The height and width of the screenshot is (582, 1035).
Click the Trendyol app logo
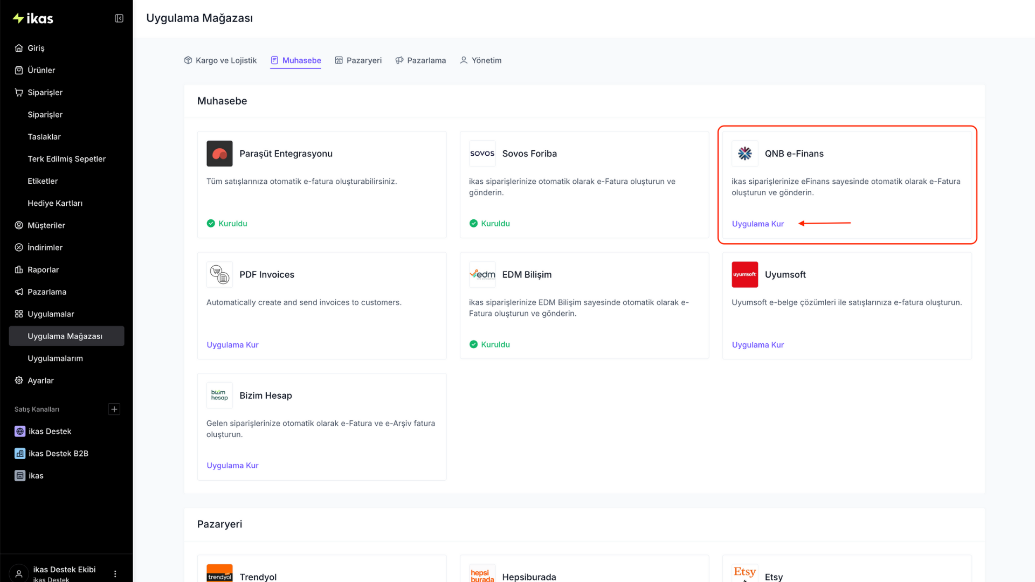219,573
